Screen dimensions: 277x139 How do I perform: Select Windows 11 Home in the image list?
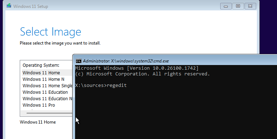tap(47, 73)
